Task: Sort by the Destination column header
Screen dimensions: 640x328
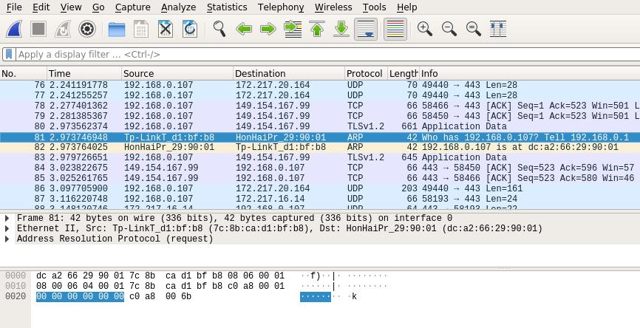Action: [260, 74]
